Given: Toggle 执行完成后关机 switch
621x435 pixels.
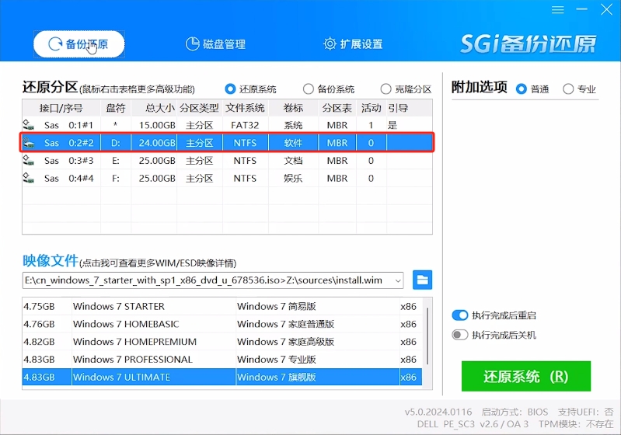Looking at the screenshot, I should (x=460, y=335).
